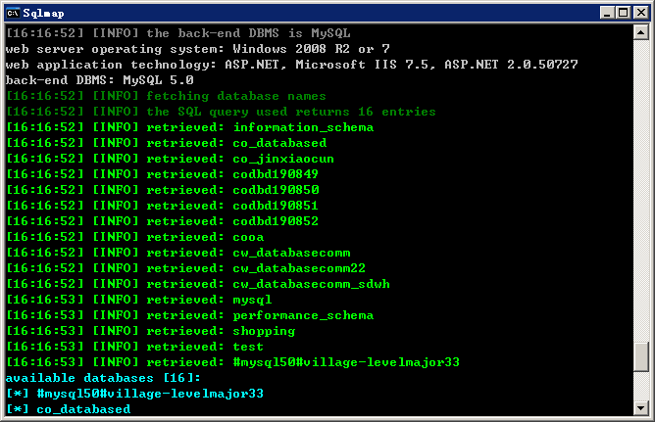Click the performance_schema entry
655x422 pixels.
[303, 315]
